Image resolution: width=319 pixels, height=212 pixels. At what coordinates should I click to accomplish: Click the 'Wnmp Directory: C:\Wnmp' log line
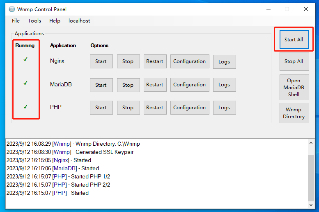(x=73, y=144)
